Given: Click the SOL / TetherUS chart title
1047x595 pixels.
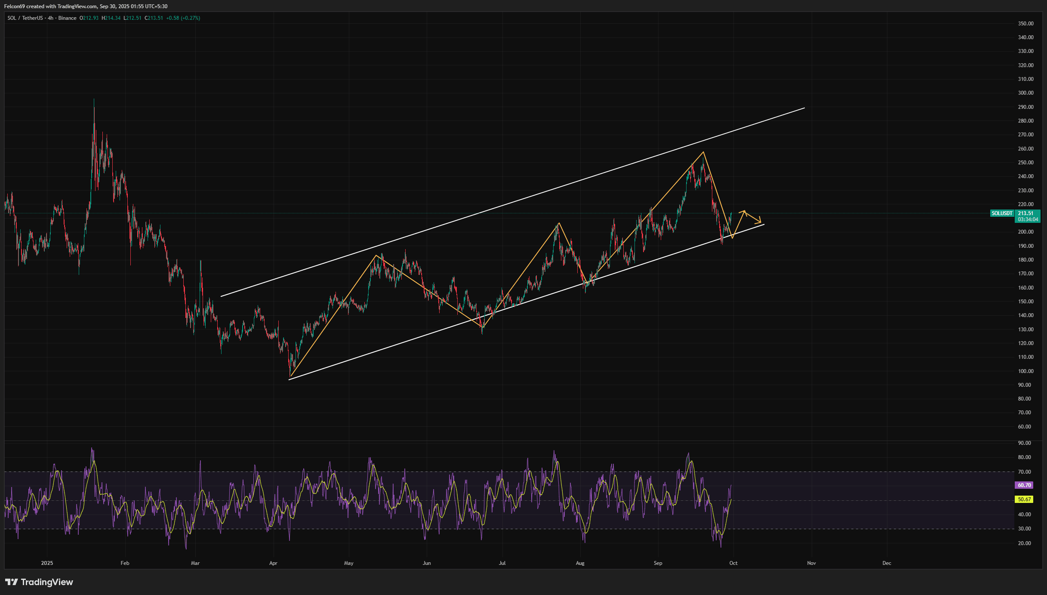Looking at the screenshot, I should point(25,18).
